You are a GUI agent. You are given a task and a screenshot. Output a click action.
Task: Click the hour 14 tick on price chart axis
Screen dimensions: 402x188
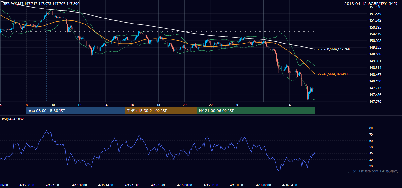pos(106,105)
